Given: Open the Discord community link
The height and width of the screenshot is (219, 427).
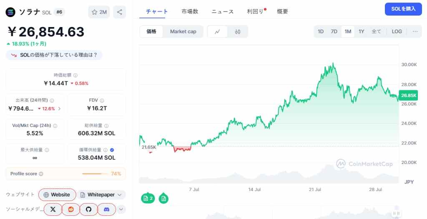Looking at the screenshot, I should click(106, 209).
